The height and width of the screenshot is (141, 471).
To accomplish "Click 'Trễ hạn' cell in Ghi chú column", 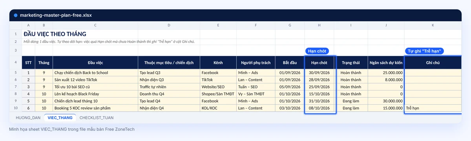I will (x=433, y=108).
